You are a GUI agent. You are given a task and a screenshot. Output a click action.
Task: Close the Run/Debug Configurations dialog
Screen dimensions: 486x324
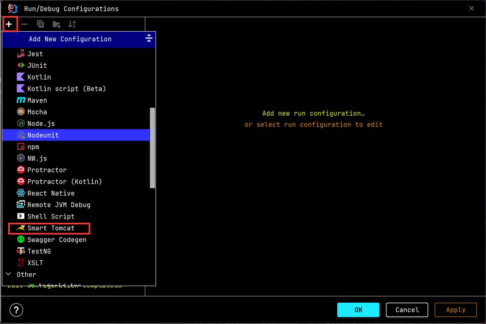coord(471,8)
